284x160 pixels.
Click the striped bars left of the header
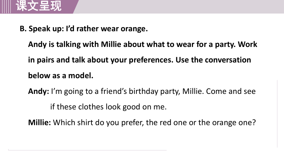click(x=5, y=7)
